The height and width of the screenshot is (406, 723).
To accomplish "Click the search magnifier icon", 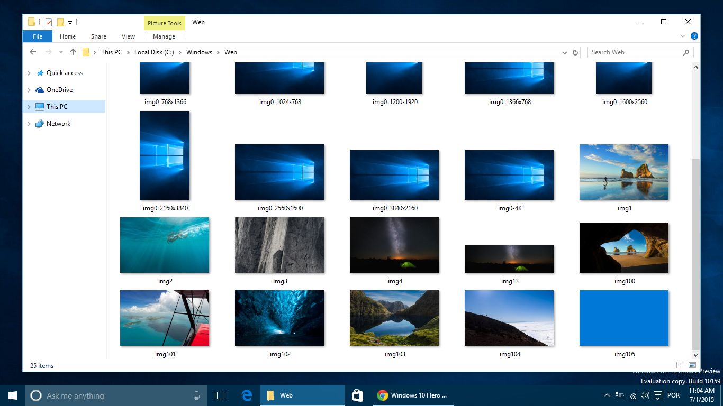I will tap(686, 52).
